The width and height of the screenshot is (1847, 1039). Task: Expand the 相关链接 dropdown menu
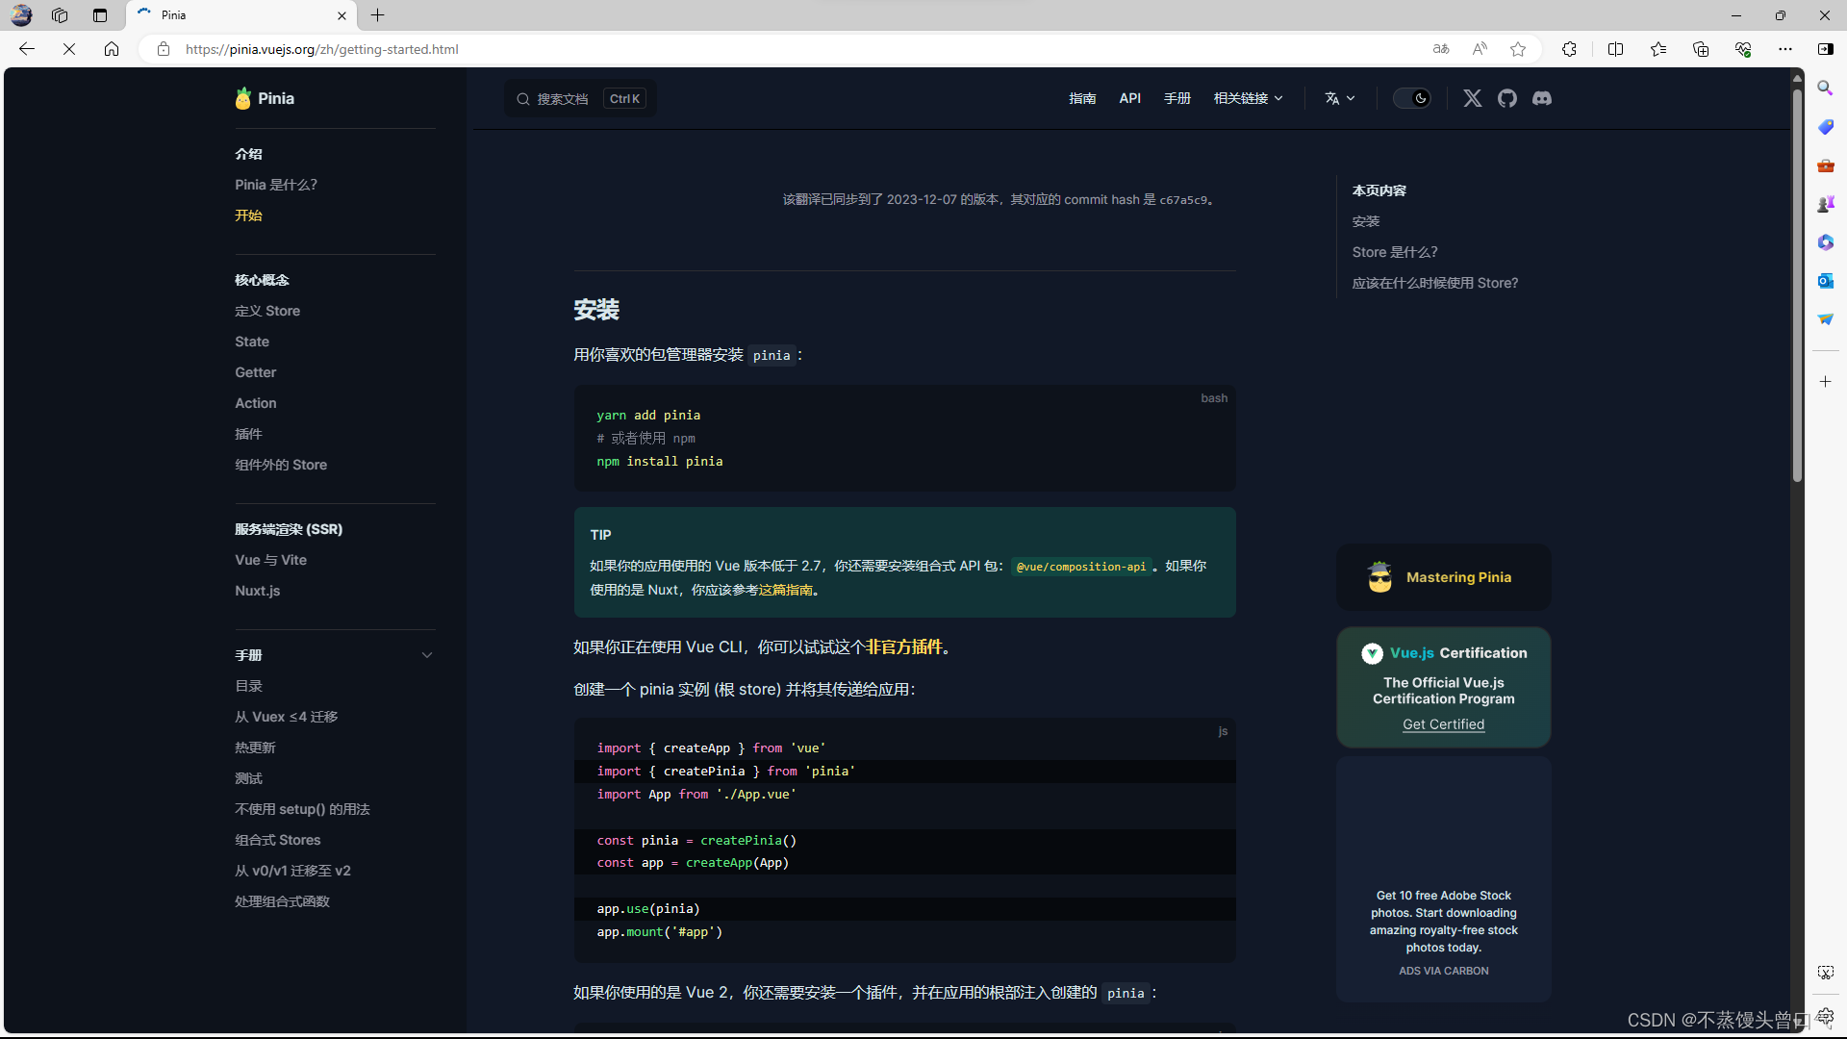[1248, 98]
